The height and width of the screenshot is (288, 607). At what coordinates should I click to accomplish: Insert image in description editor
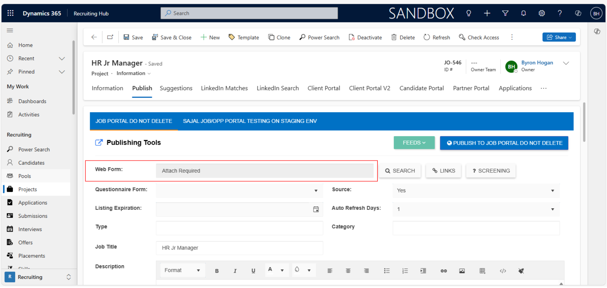coord(462,271)
